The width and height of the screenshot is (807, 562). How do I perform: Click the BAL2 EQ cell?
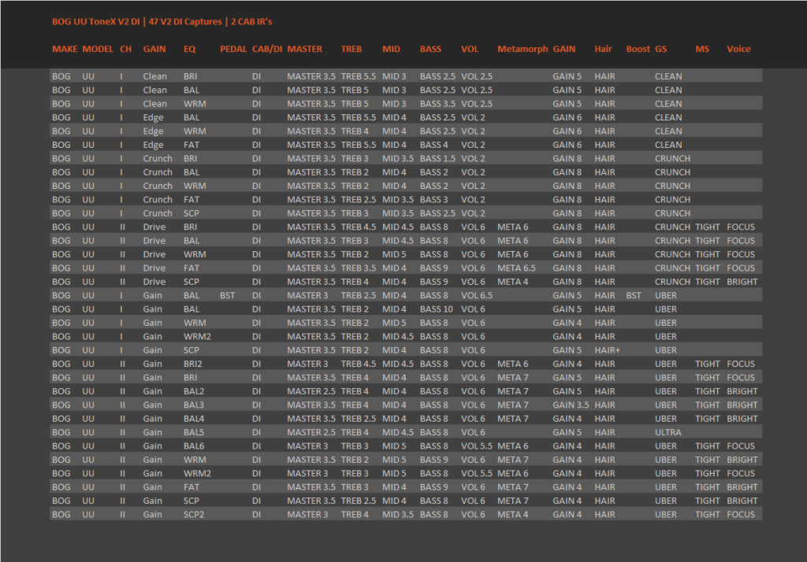tap(194, 391)
